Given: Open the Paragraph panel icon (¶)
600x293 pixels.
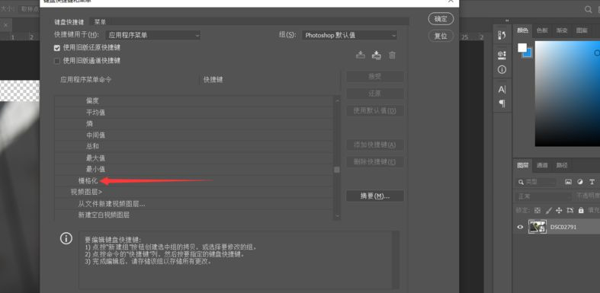Looking at the screenshot, I should (x=502, y=104).
